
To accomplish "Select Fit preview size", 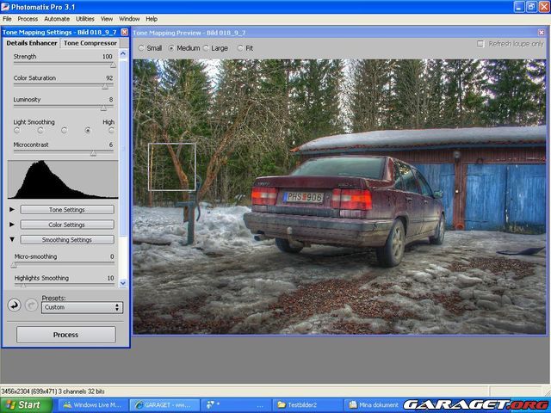I will tap(240, 48).
